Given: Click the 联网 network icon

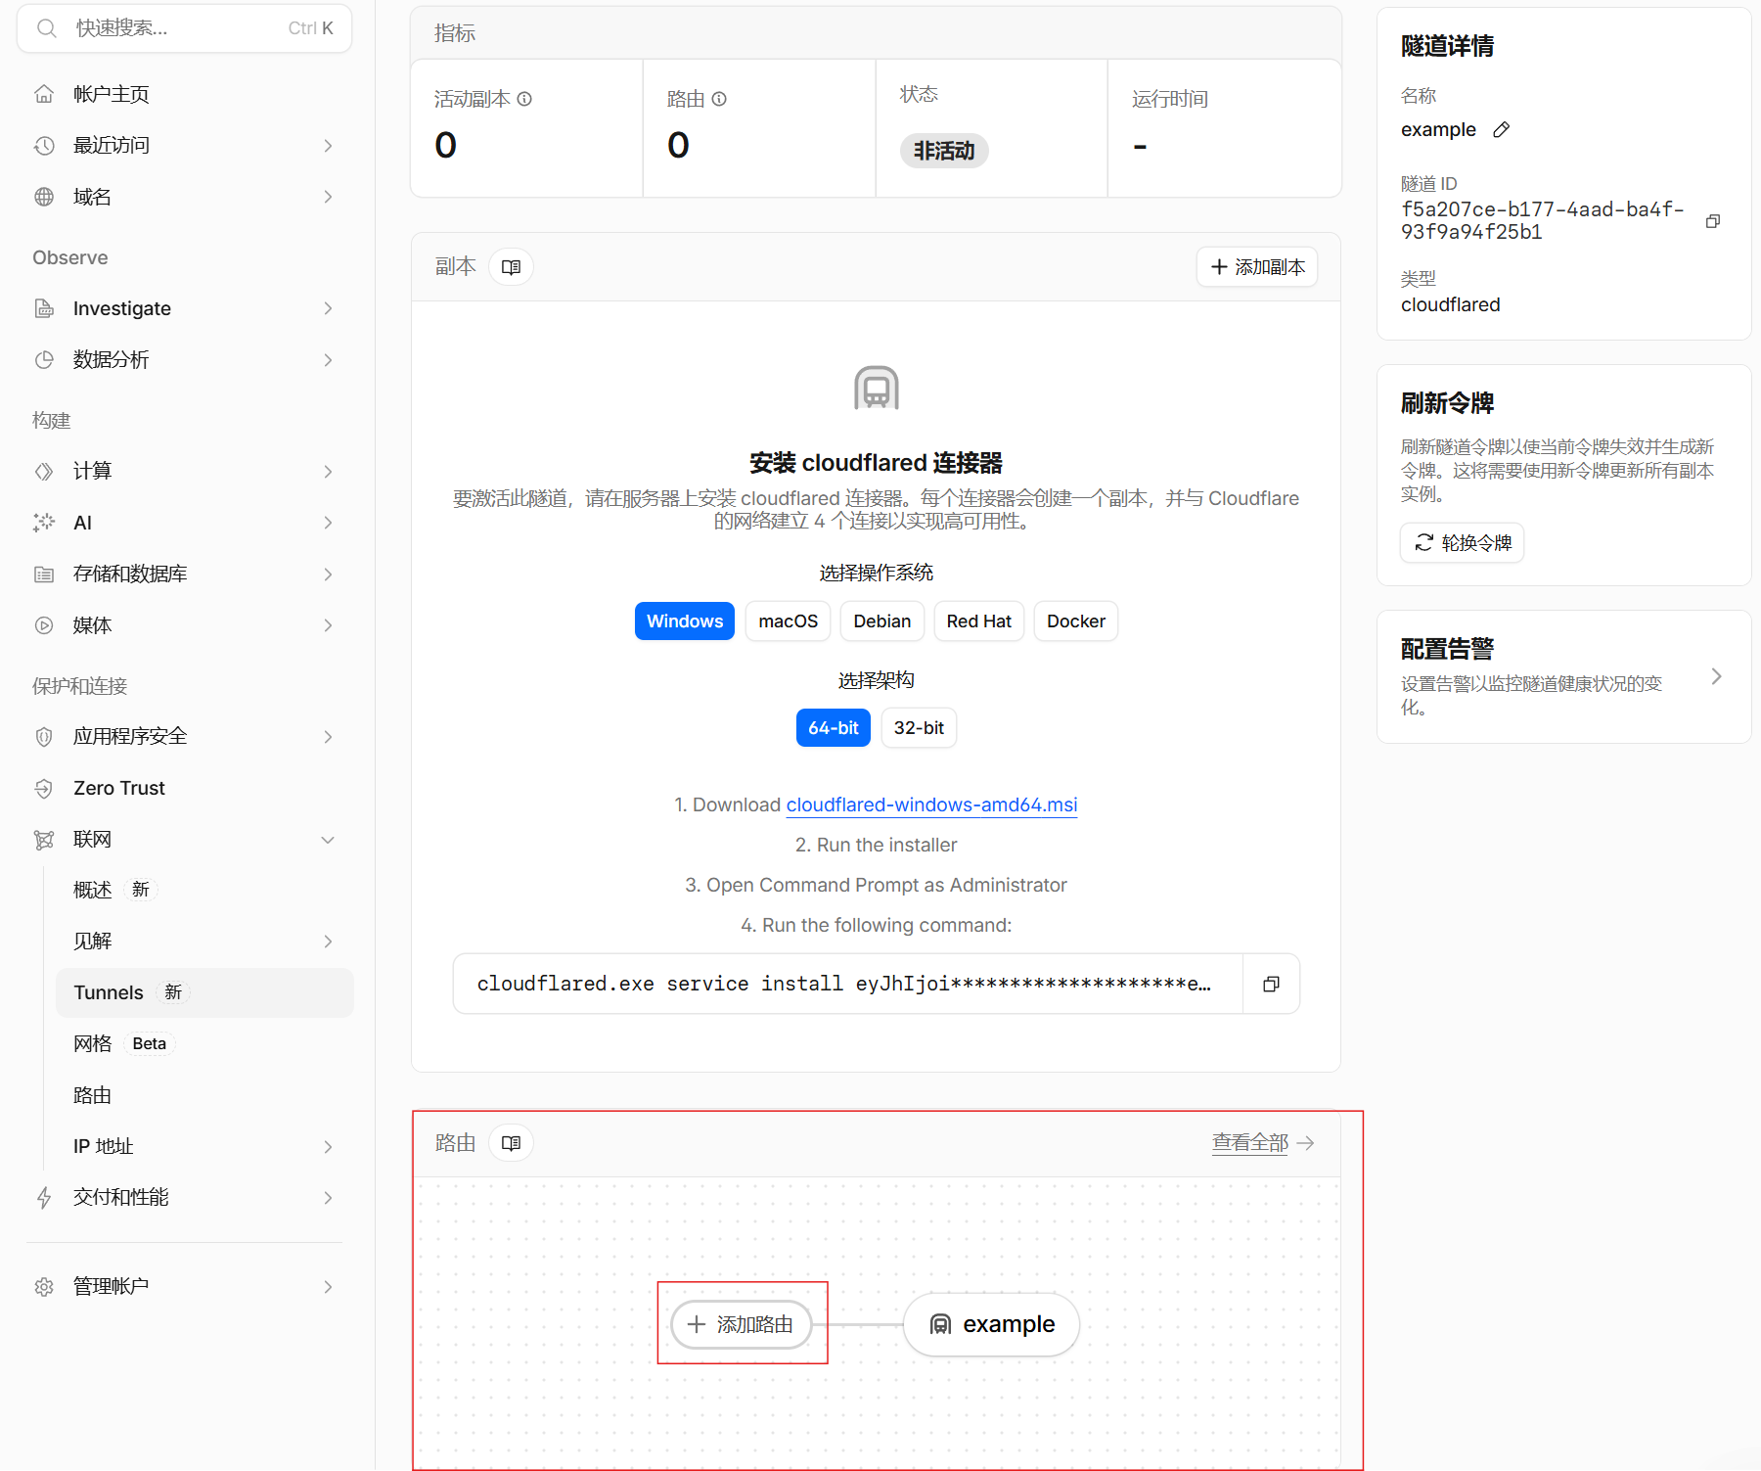Looking at the screenshot, I should pyautogui.click(x=44, y=840).
